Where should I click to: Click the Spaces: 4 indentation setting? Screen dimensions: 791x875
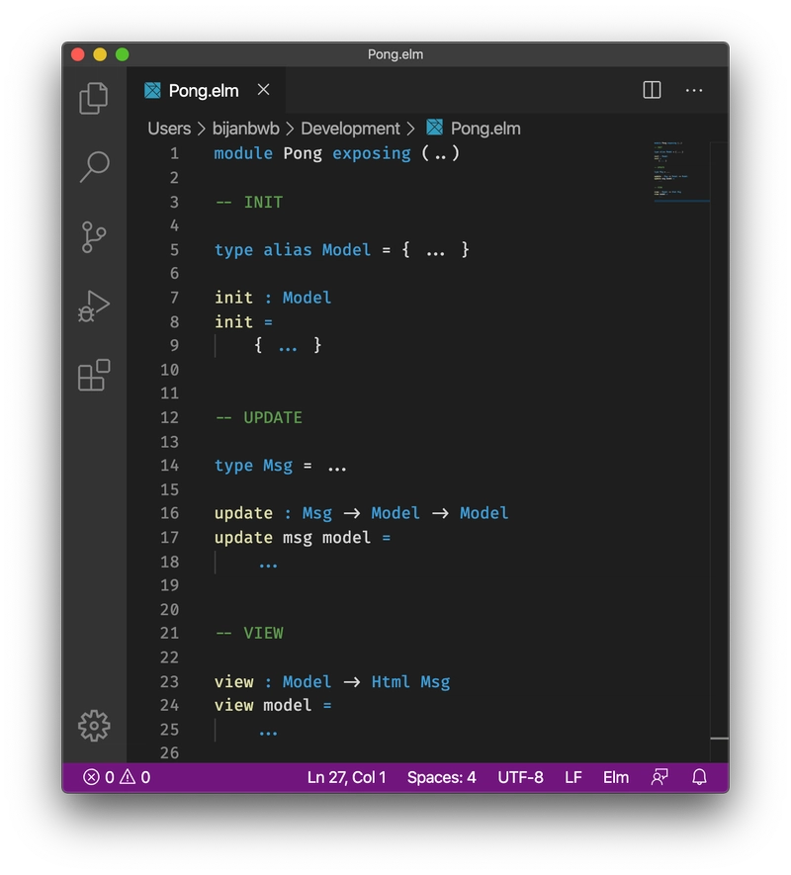click(x=441, y=777)
